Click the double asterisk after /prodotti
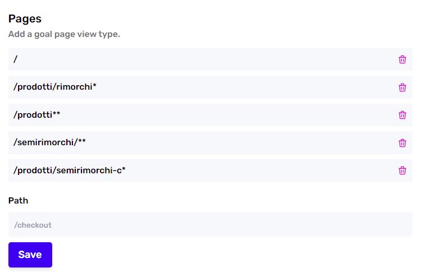The width and height of the screenshot is (421, 277). (56, 113)
